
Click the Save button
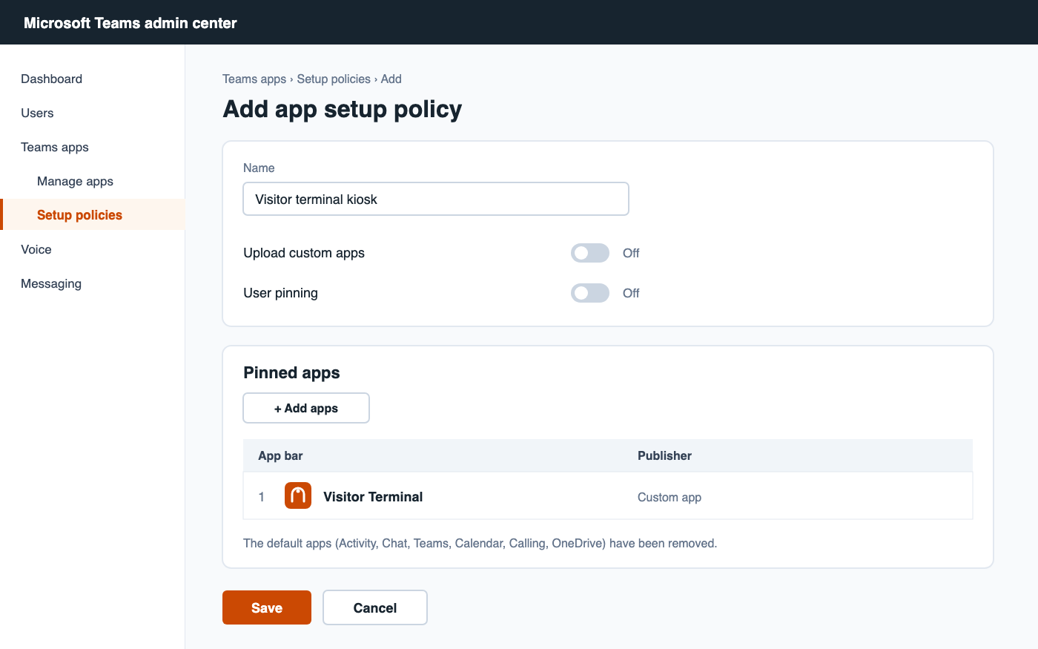267,607
